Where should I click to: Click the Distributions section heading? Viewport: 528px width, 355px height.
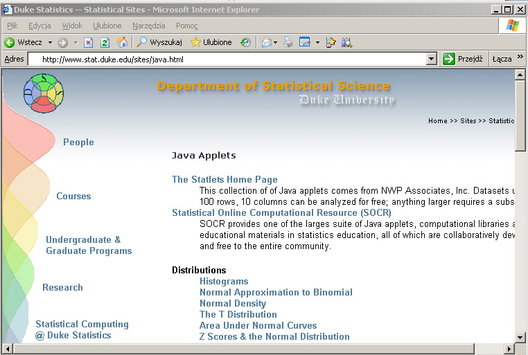point(199,270)
